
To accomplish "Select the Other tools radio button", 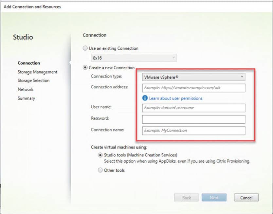I will [x=100, y=170].
